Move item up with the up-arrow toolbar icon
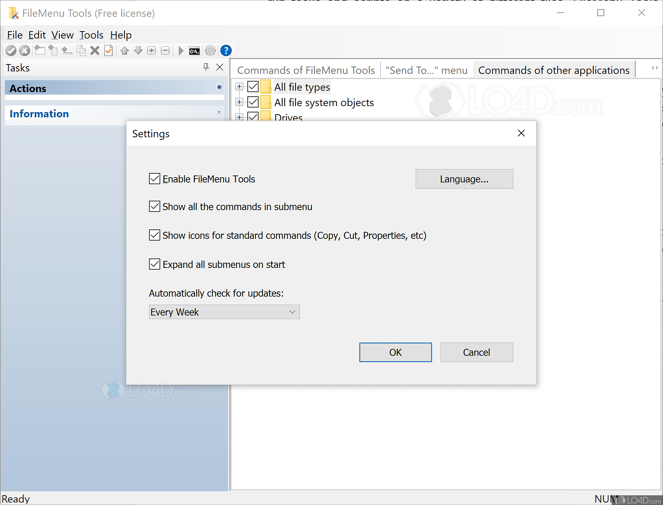The image size is (663, 505). pyautogui.click(x=125, y=50)
